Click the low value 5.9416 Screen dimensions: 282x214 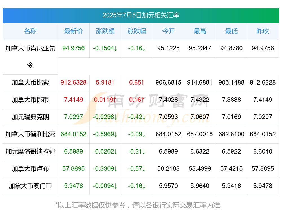pos(232,186)
